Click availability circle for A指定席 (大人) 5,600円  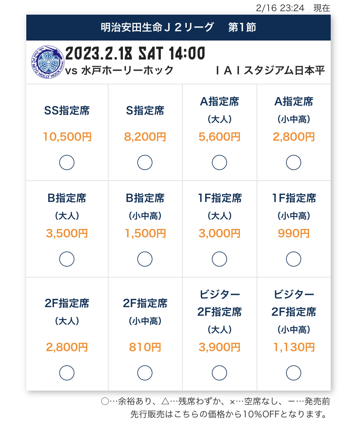tap(219, 163)
